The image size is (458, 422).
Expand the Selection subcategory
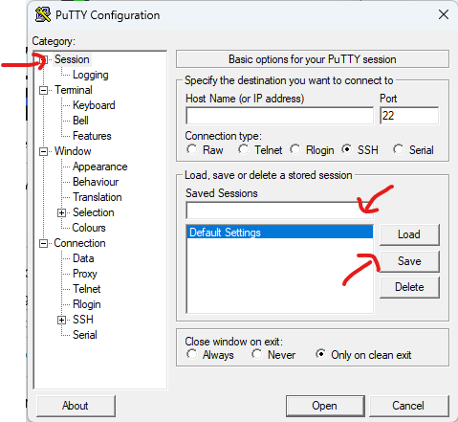(x=61, y=212)
